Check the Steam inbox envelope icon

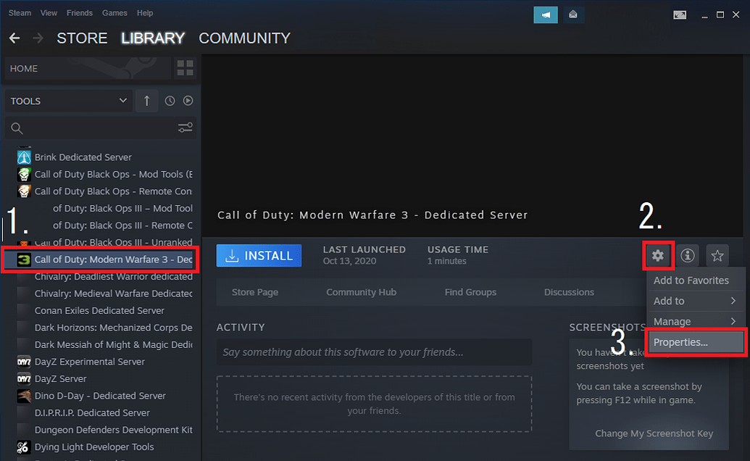click(x=573, y=14)
